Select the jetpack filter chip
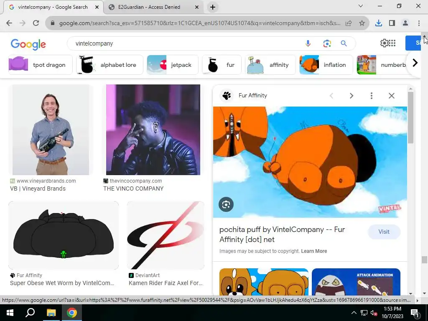The width and height of the screenshot is (428, 321). [173, 65]
